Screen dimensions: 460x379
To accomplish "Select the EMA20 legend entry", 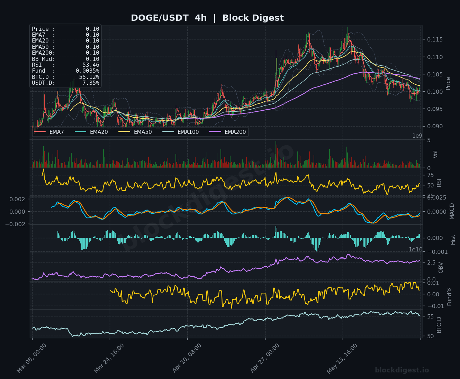I will tap(91, 132).
